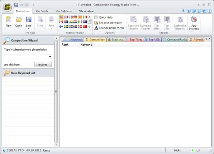Click the Rank column header

65,44
